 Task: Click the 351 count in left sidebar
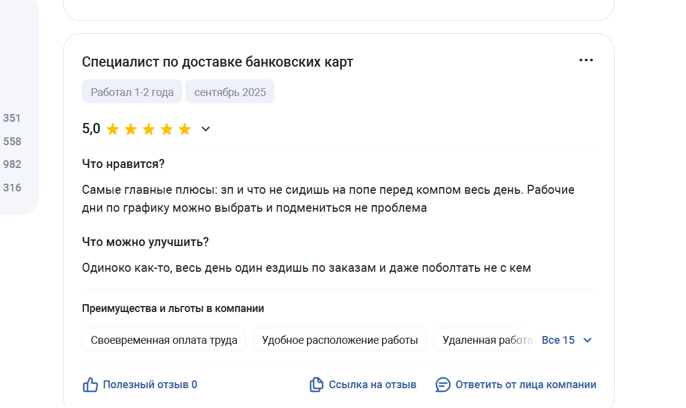coord(12,118)
